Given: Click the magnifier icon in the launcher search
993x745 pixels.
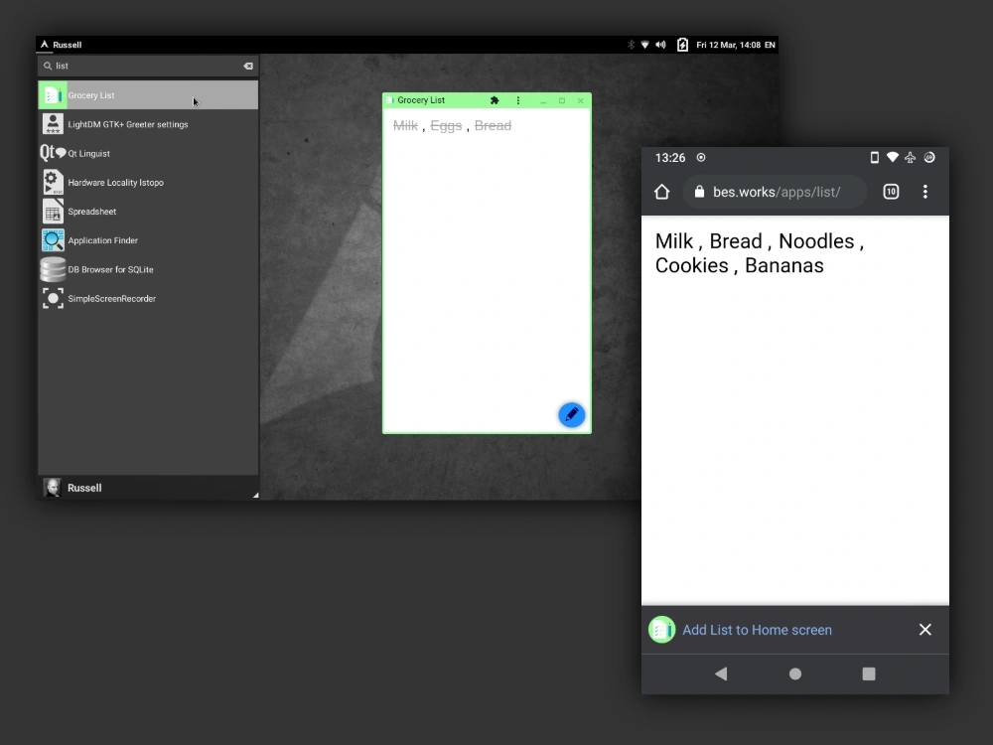Looking at the screenshot, I should pos(48,66).
